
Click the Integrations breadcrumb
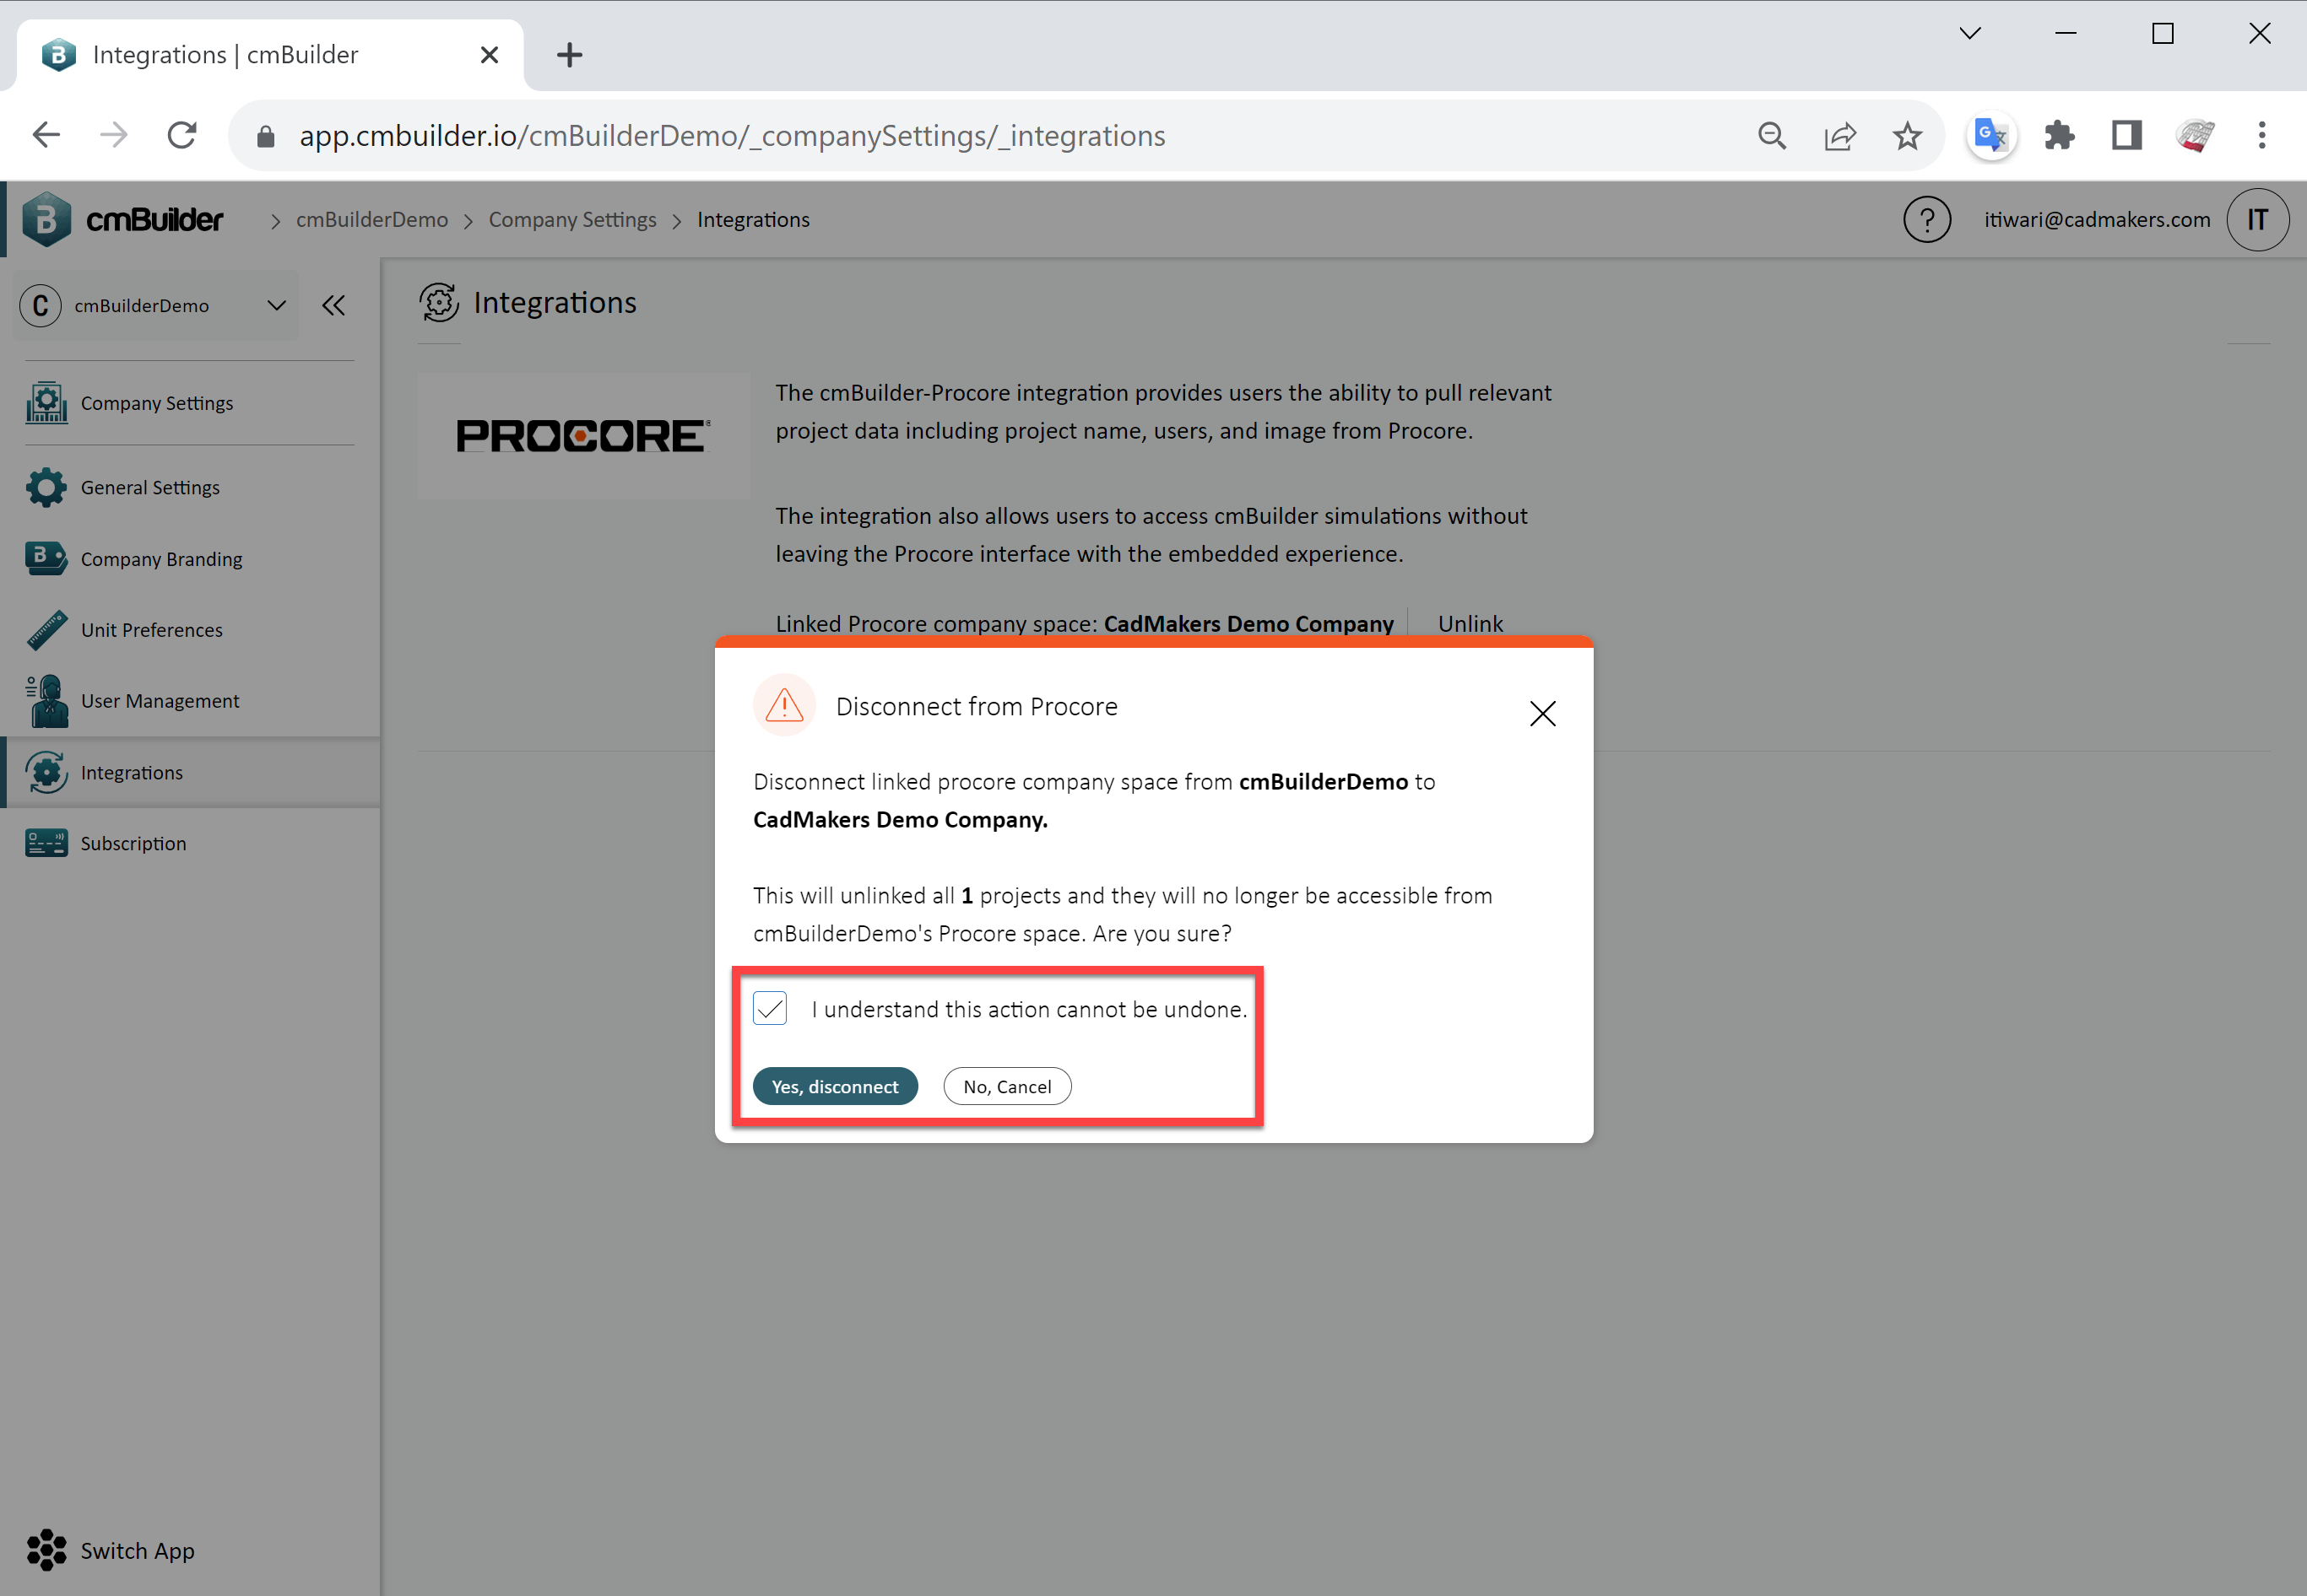(x=753, y=219)
